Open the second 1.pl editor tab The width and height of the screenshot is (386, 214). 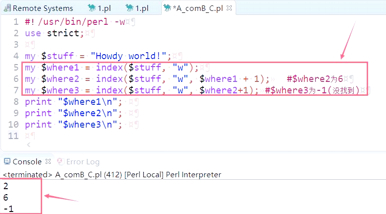[137, 8]
